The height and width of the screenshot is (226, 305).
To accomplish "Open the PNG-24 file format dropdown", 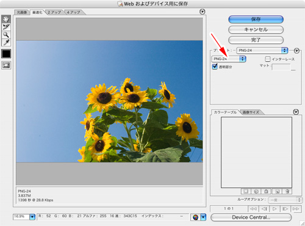I will [x=229, y=59].
